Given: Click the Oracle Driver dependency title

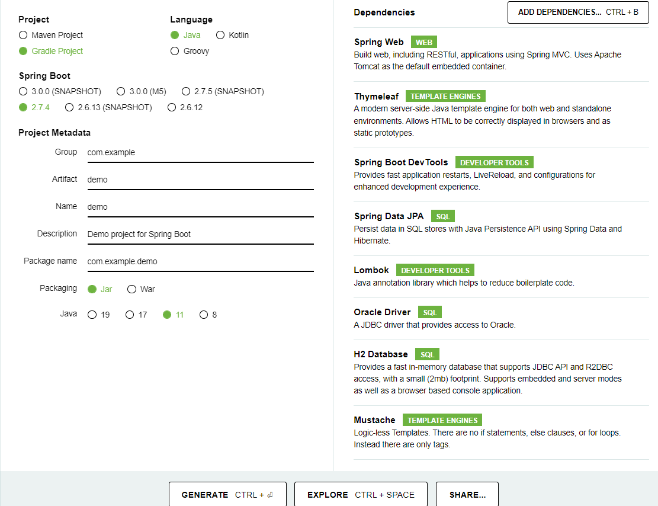Looking at the screenshot, I should click(382, 312).
